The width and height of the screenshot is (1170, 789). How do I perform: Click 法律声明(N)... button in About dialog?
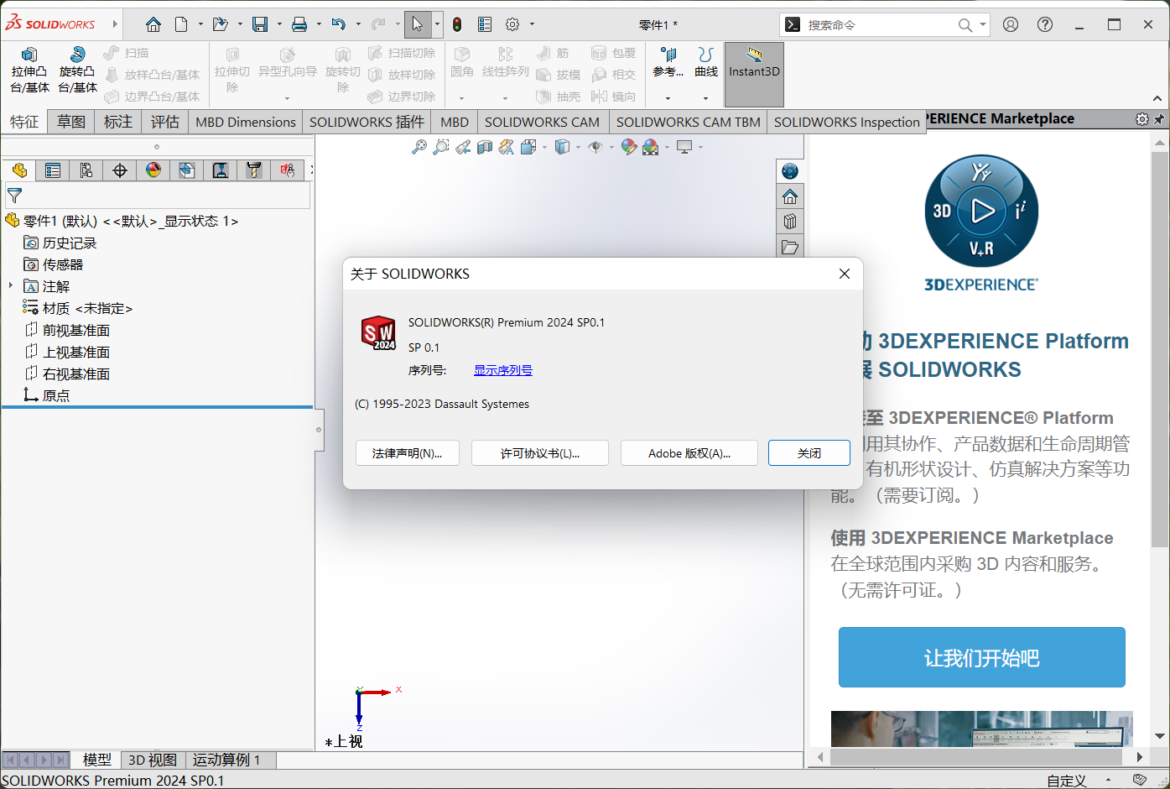click(407, 453)
